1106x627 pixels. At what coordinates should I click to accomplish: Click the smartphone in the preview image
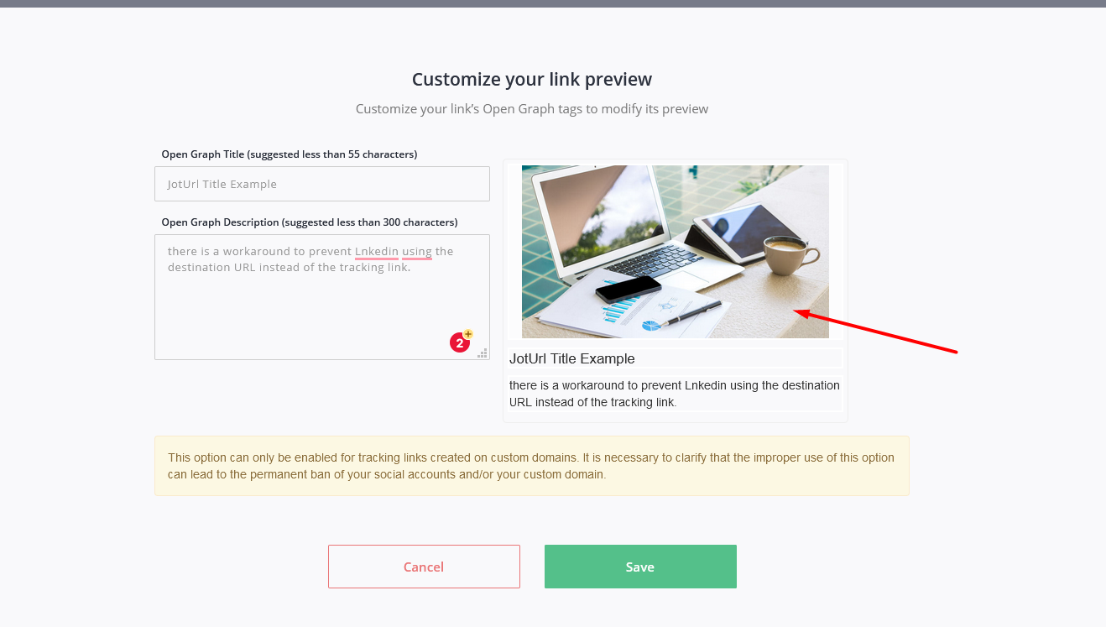point(629,288)
